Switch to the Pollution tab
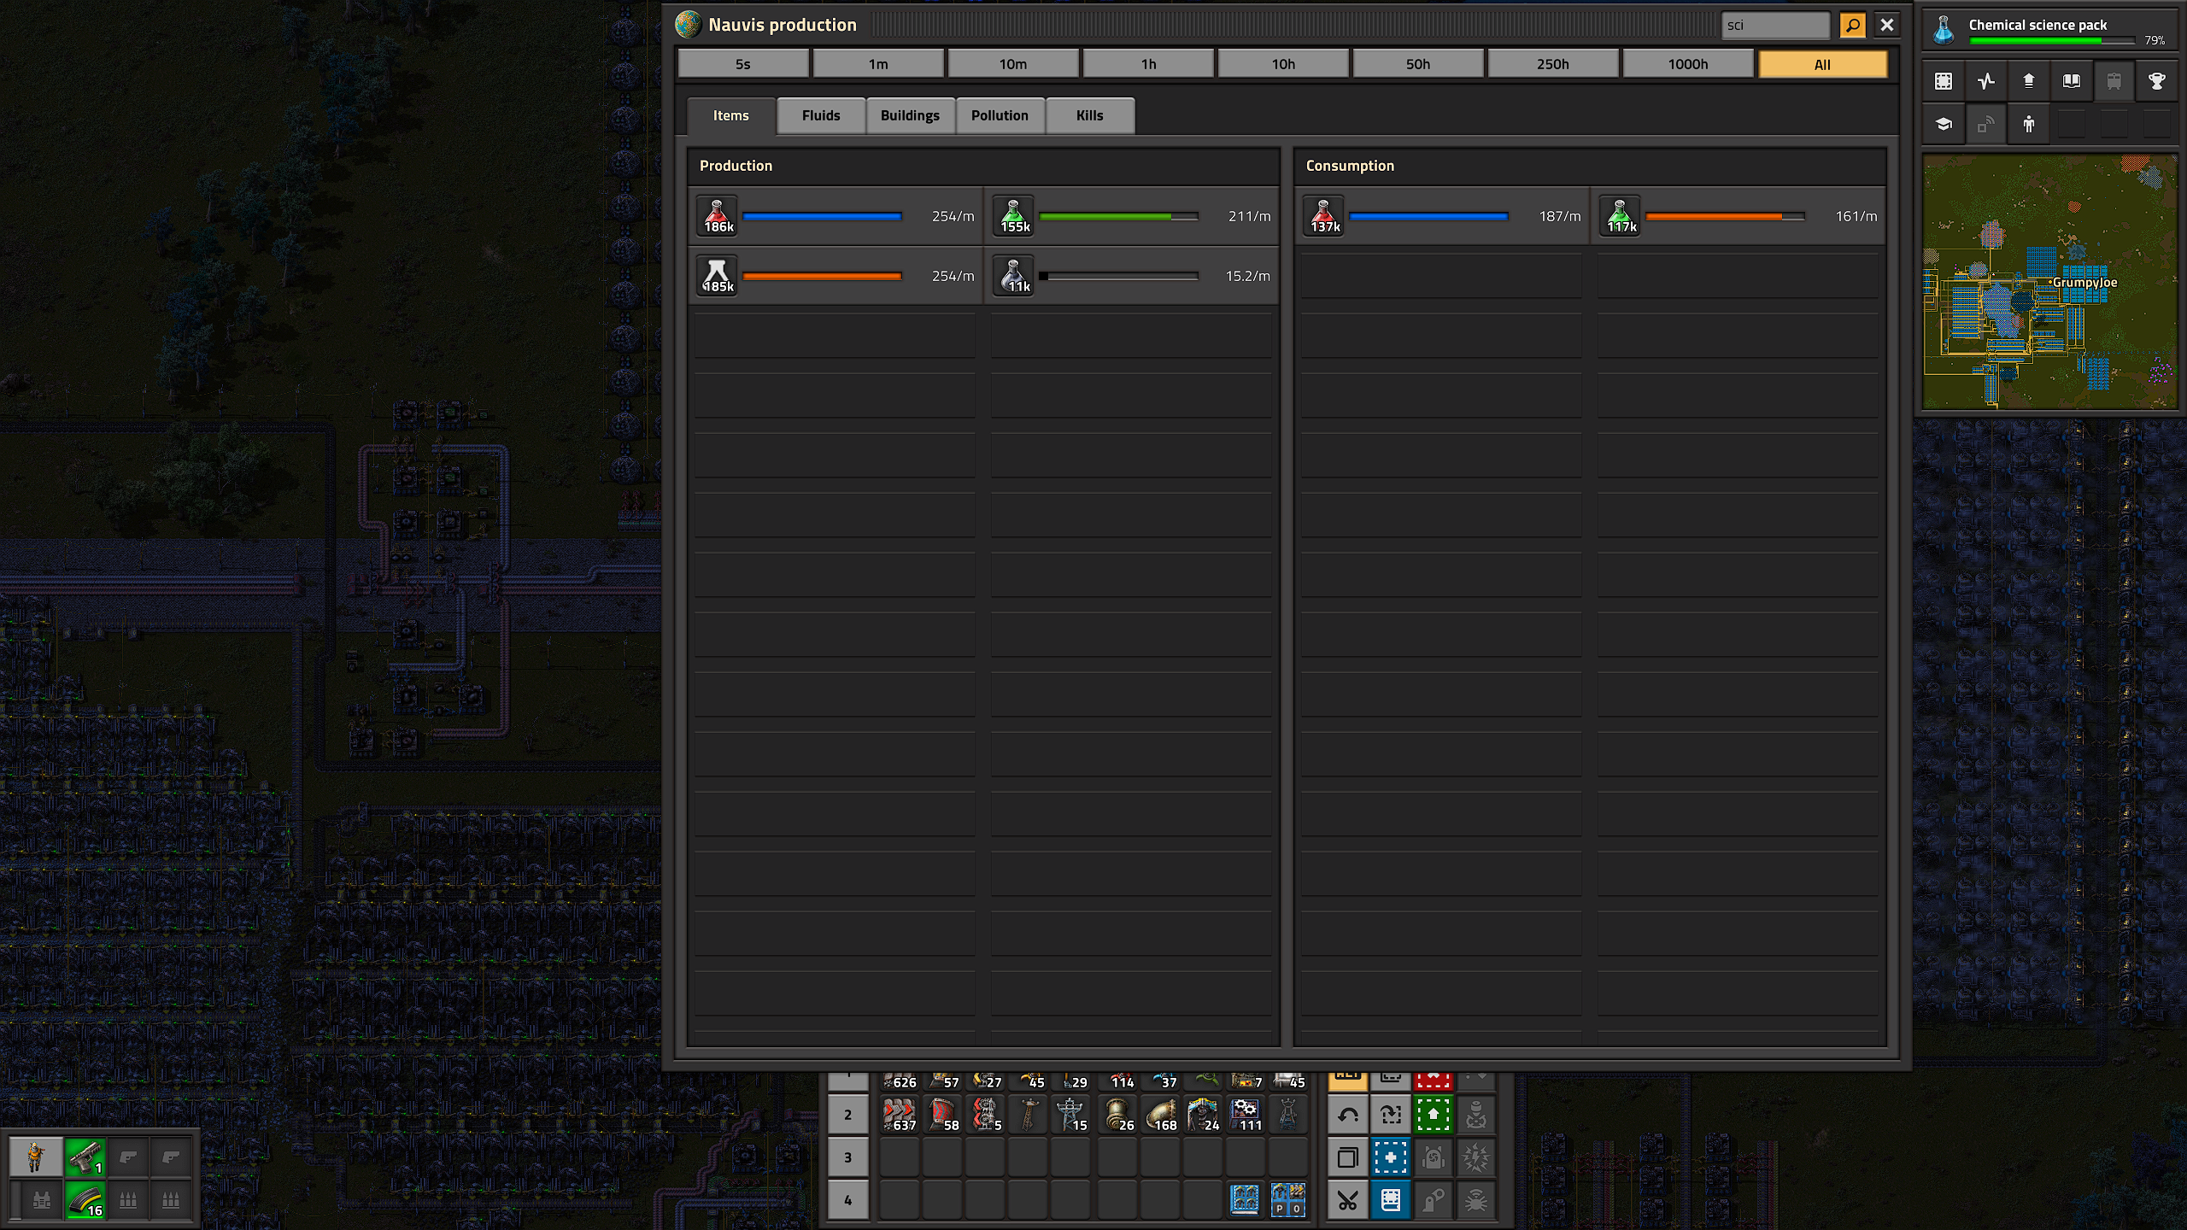The image size is (2187, 1230). coord(1000,115)
